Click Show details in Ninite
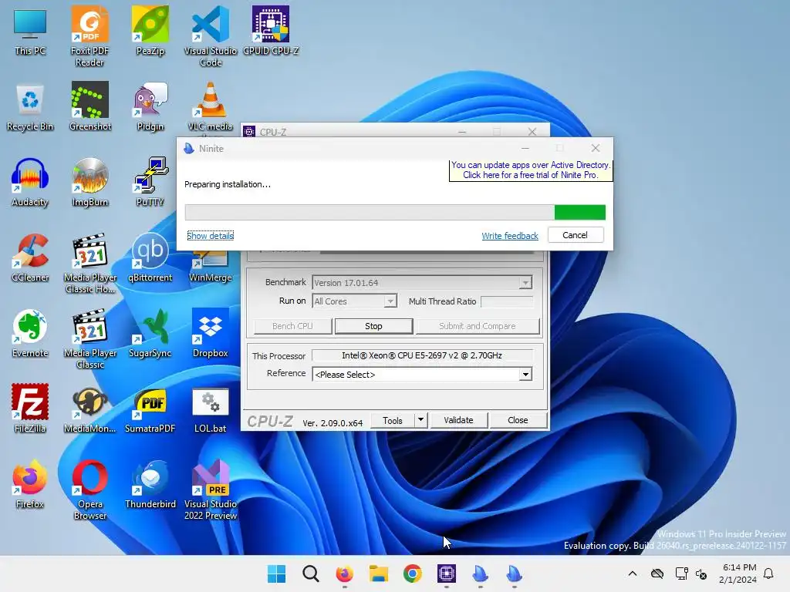The image size is (790, 592). (210, 236)
